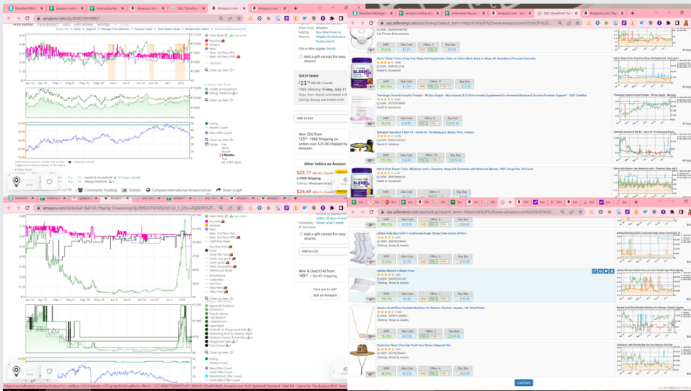Click Sell on Amazon button
691x391 pixels.
point(325,295)
